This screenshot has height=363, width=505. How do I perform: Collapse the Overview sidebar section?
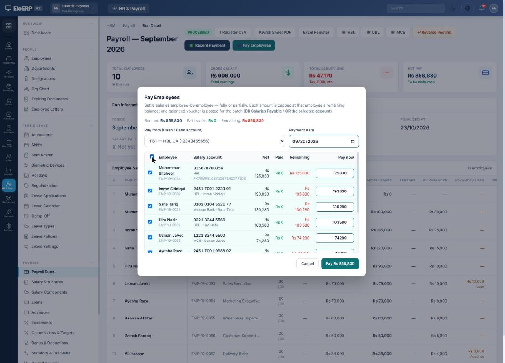(91, 24)
